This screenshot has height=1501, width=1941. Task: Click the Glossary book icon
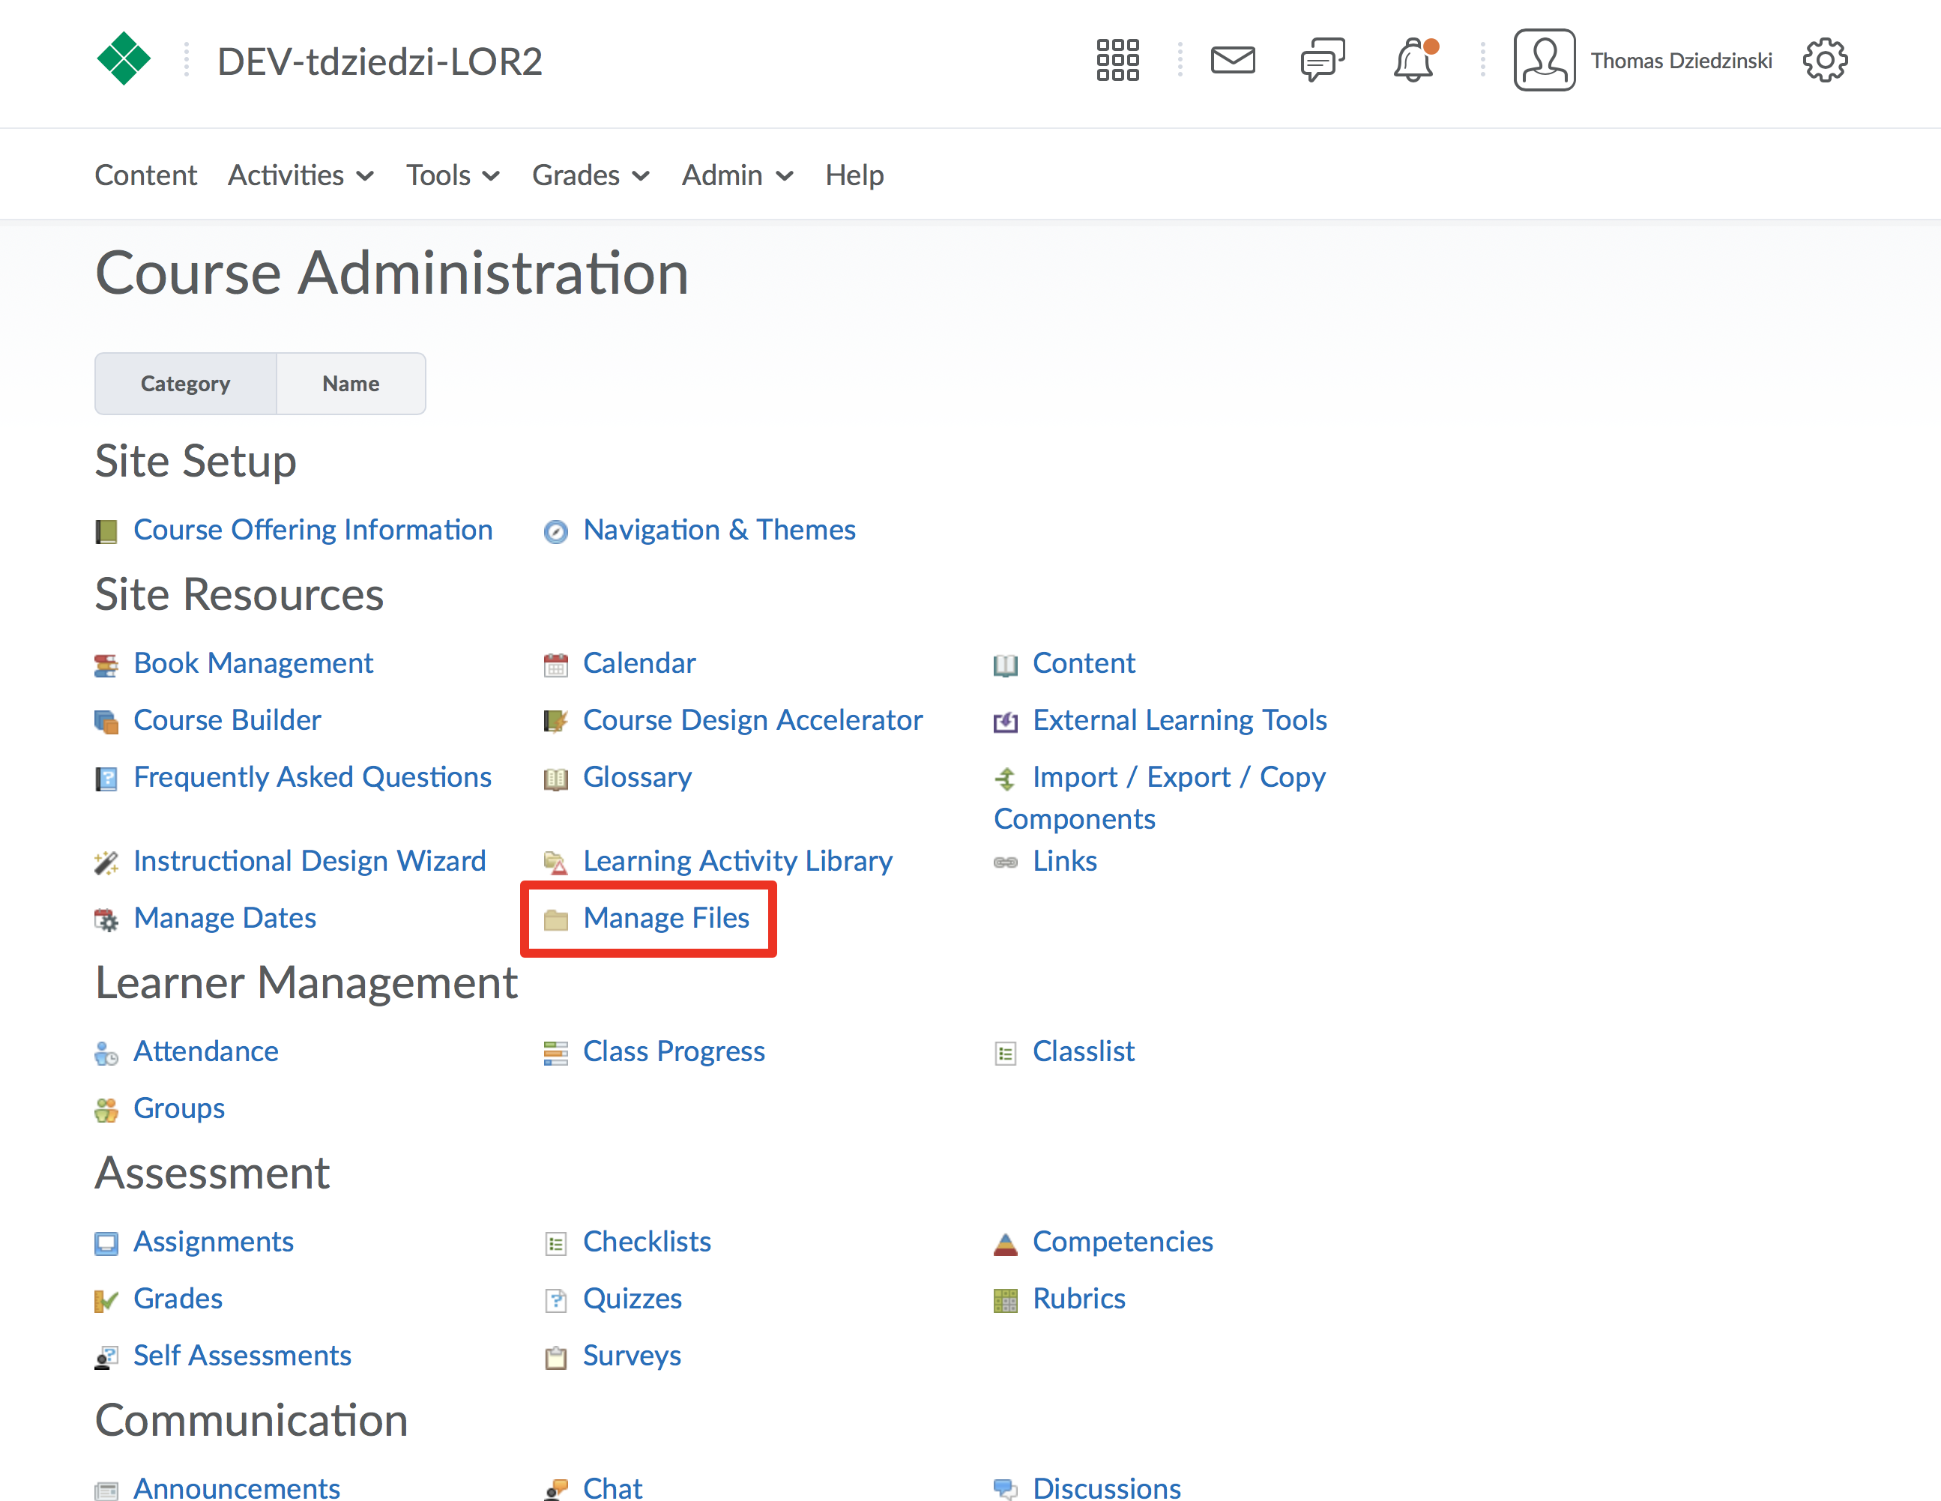[555, 779]
